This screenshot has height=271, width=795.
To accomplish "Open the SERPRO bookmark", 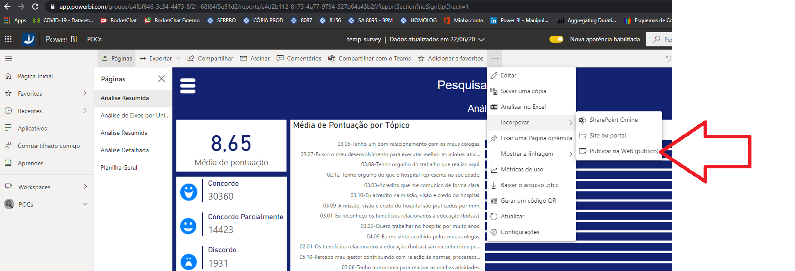I will [222, 20].
